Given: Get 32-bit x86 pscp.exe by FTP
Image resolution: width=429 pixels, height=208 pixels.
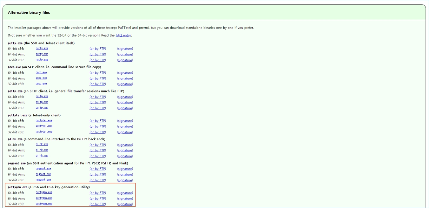Looking at the screenshot, I should point(98,84).
